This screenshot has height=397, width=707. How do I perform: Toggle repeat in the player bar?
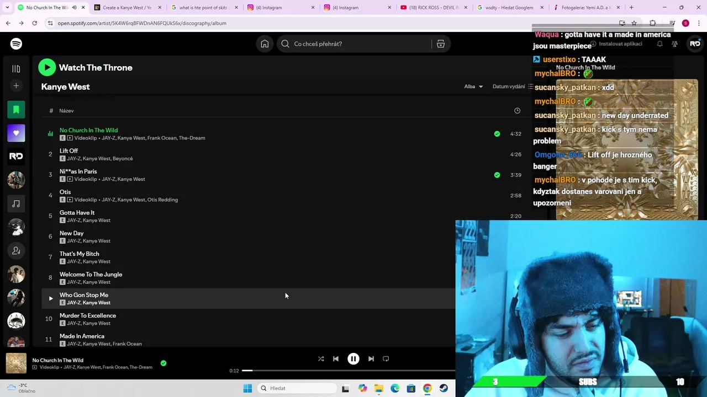point(386,358)
